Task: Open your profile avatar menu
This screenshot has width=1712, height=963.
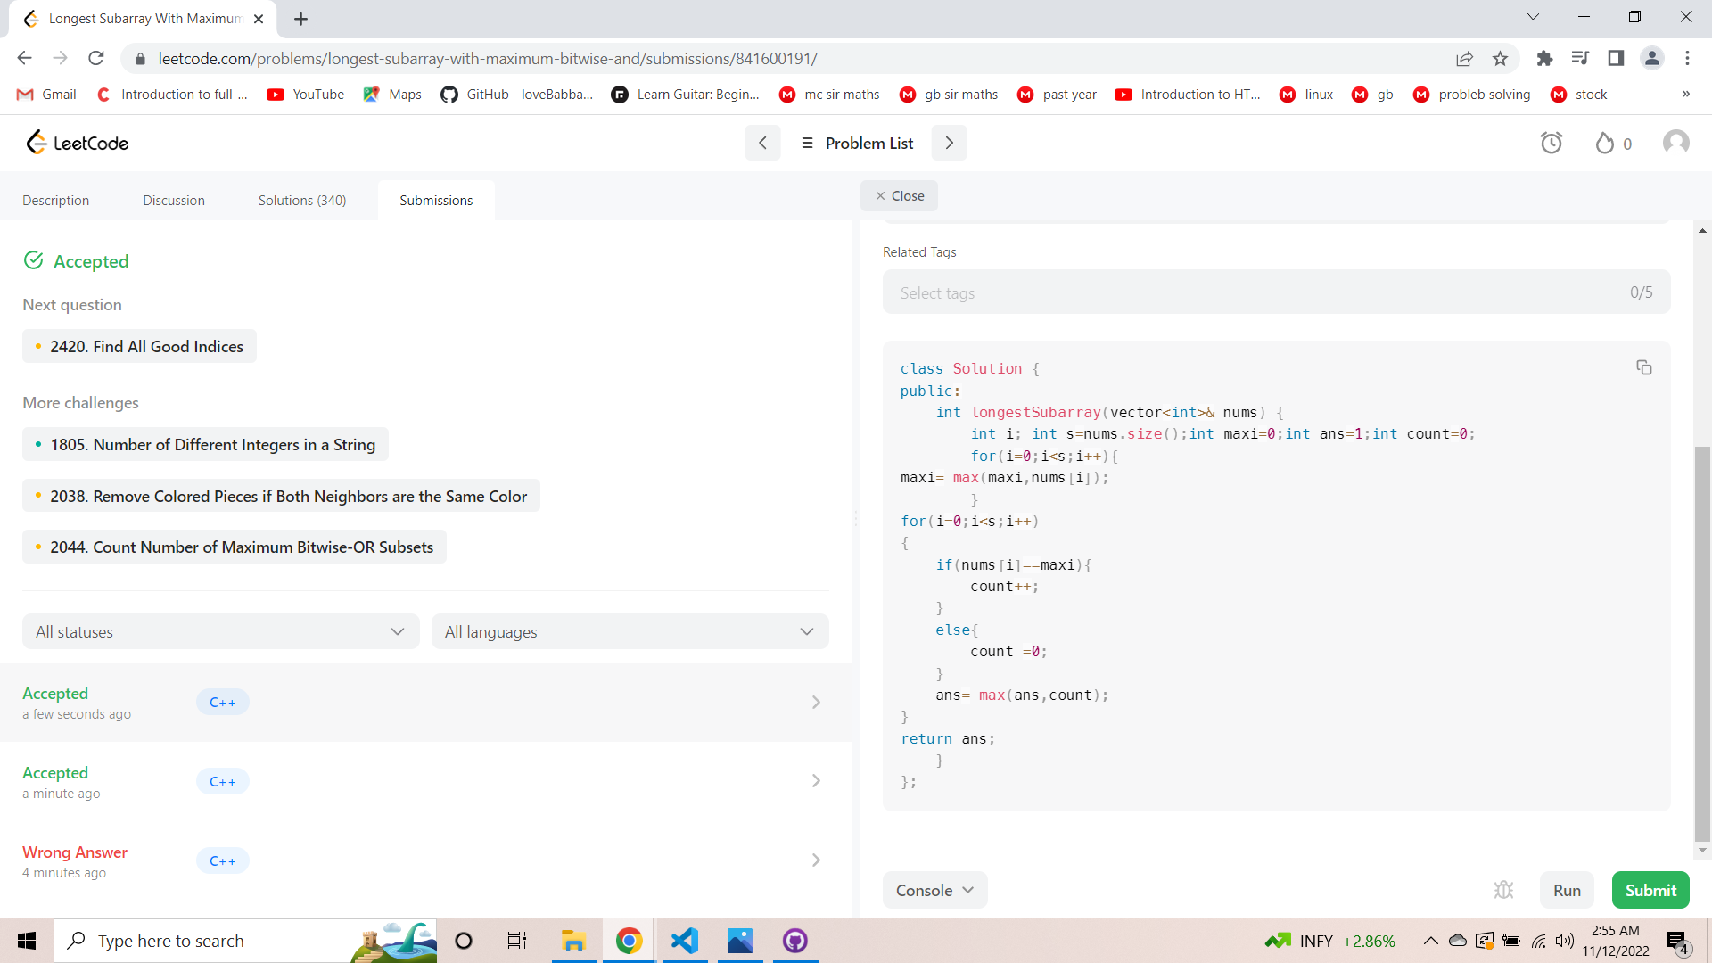Action: [1675, 142]
